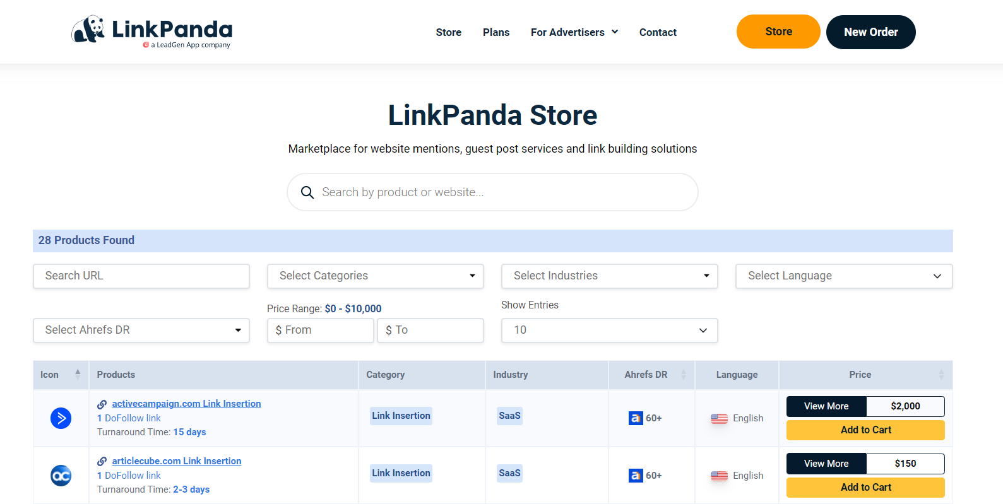1003x504 pixels.
Task: Click the LinkPanda panda logo
Action: point(151,32)
